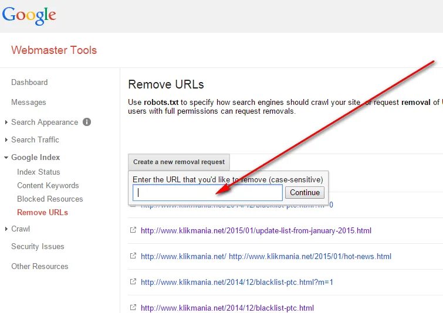
Task: Select the Google Index sidebar heading
Action: click(x=36, y=157)
